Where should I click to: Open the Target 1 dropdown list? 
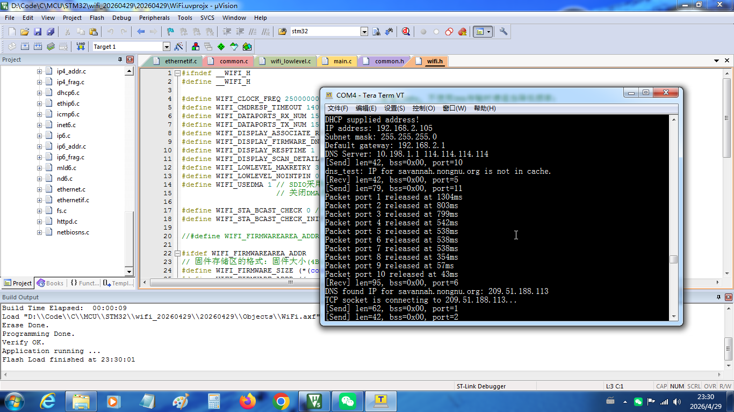click(x=166, y=47)
